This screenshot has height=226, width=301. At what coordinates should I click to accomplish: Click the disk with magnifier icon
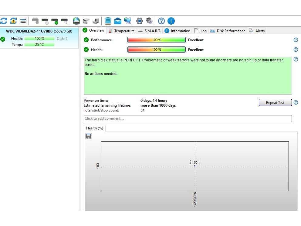pos(65,21)
